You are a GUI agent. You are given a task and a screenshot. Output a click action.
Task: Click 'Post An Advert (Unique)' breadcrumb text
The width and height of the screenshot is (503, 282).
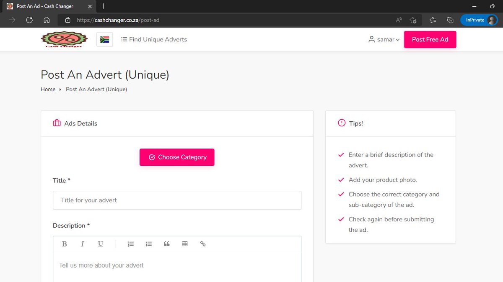[x=96, y=89]
